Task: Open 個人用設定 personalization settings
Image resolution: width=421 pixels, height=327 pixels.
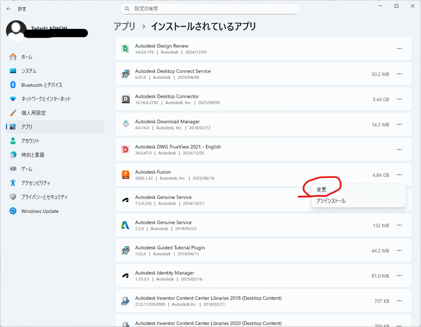Action: (55, 113)
